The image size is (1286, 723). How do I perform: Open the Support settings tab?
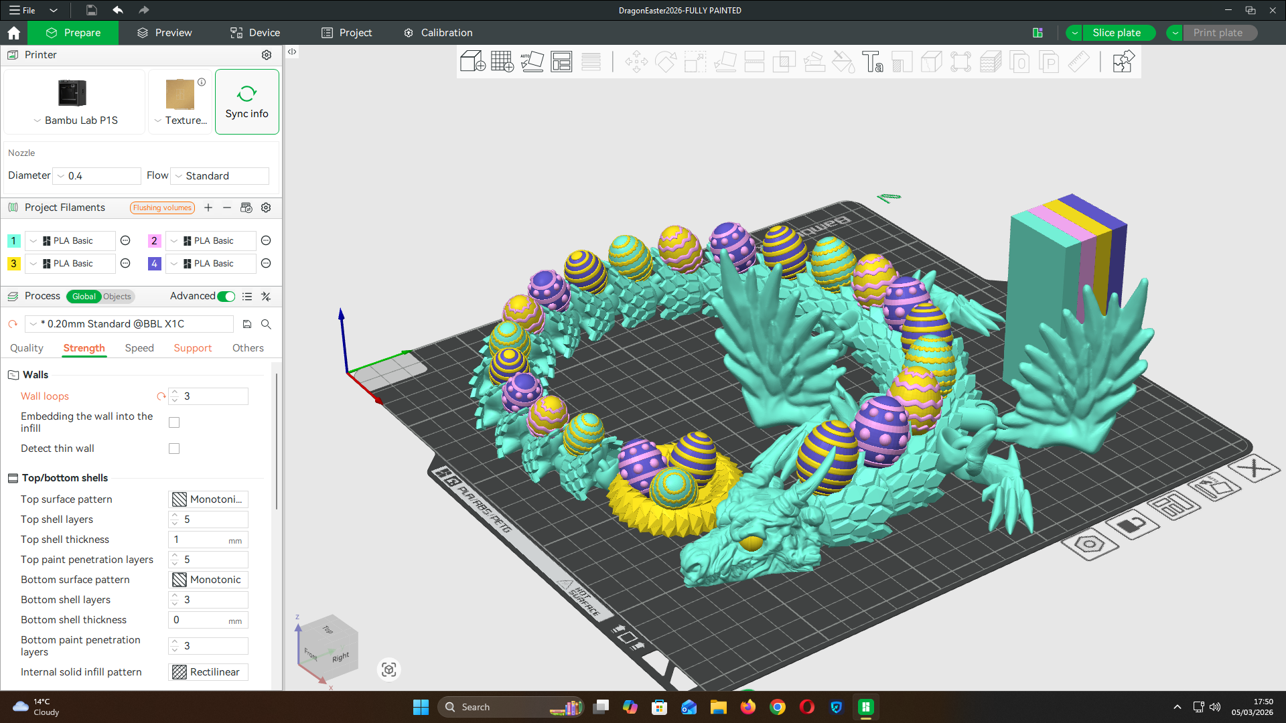point(193,348)
